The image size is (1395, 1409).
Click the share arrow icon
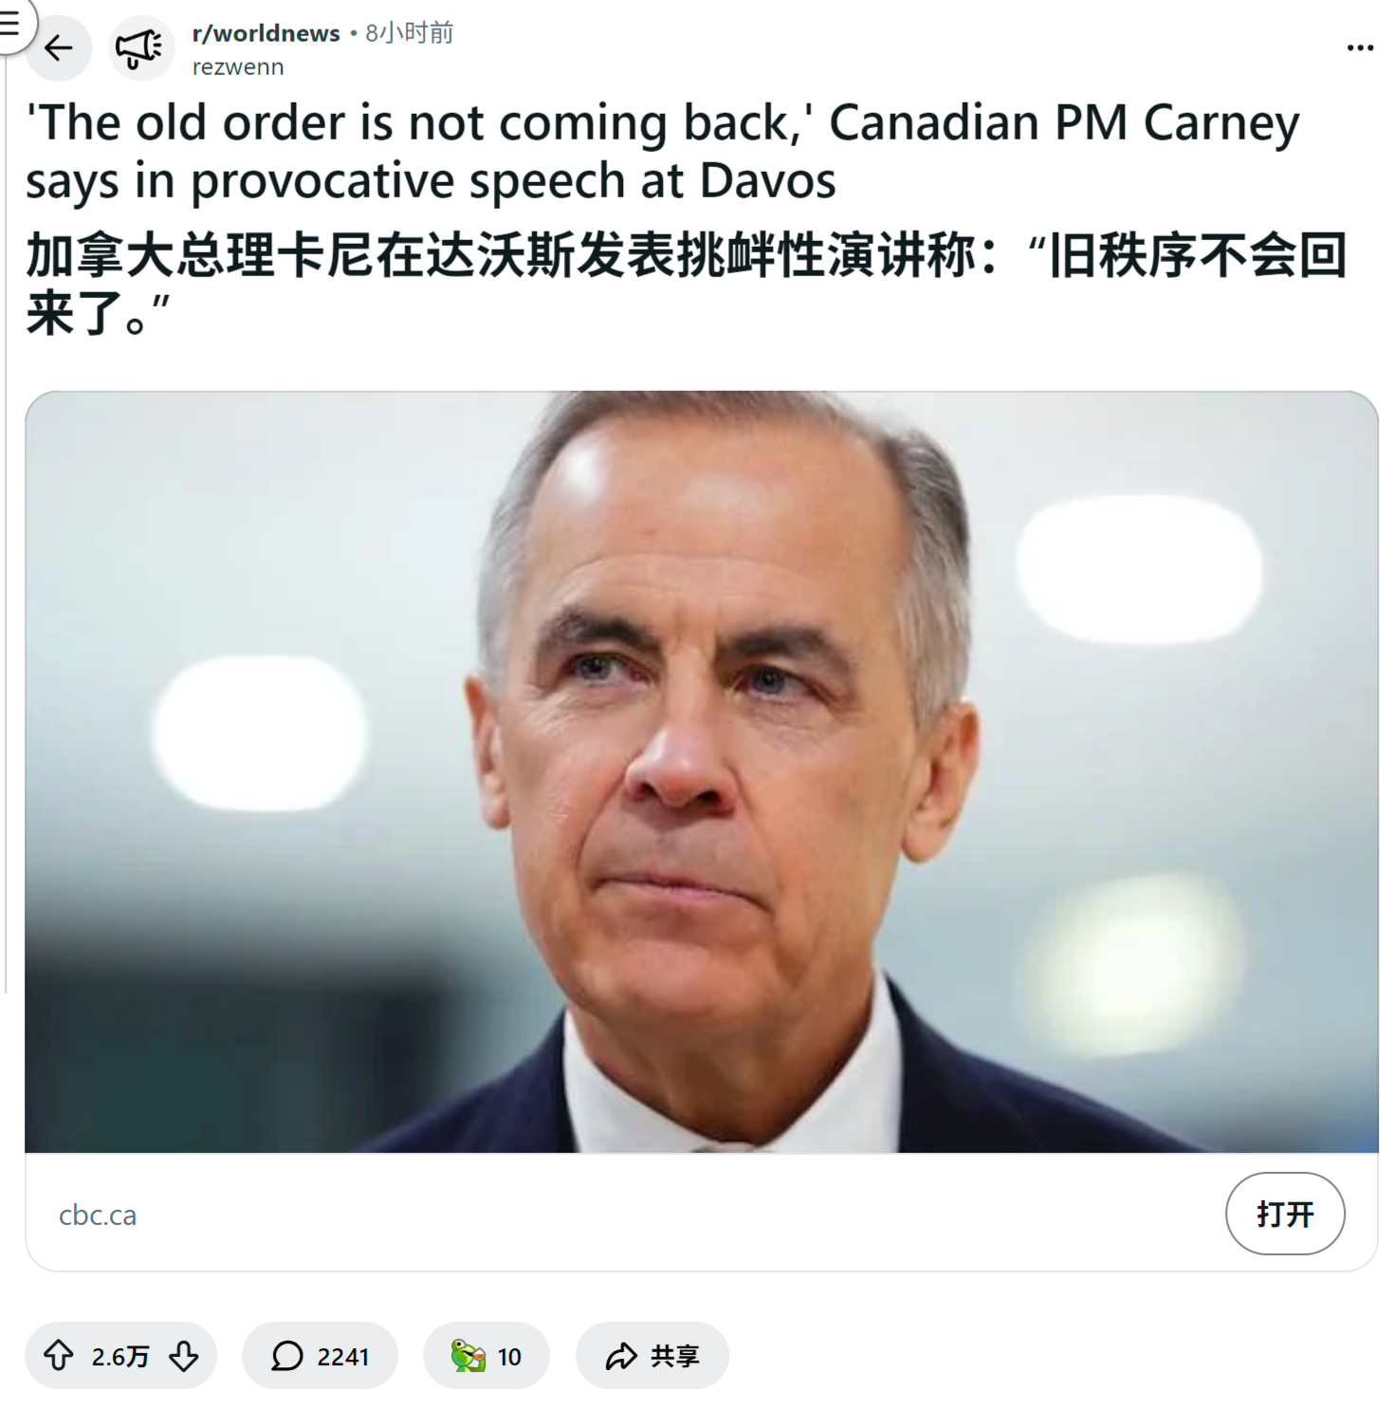(x=621, y=1356)
